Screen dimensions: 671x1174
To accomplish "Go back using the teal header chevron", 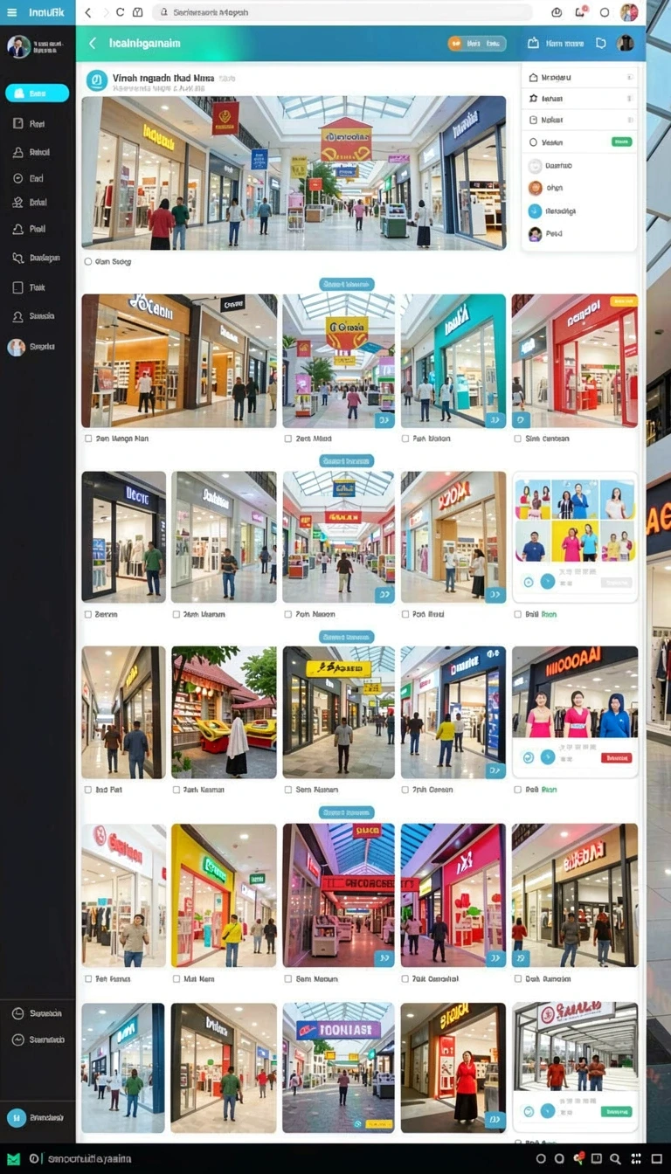I will (x=93, y=43).
